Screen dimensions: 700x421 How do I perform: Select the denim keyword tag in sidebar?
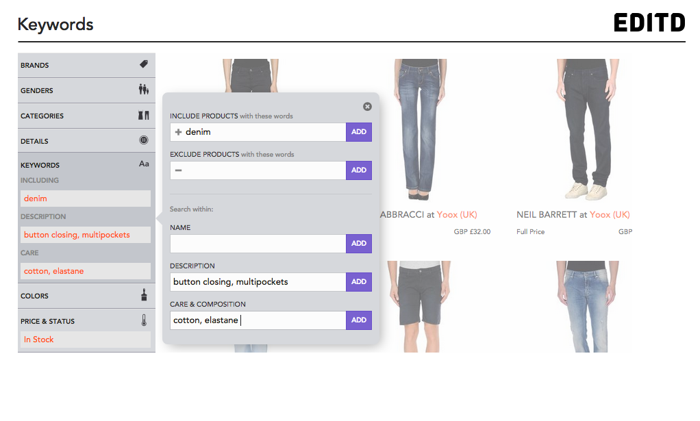click(x=85, y=199)
